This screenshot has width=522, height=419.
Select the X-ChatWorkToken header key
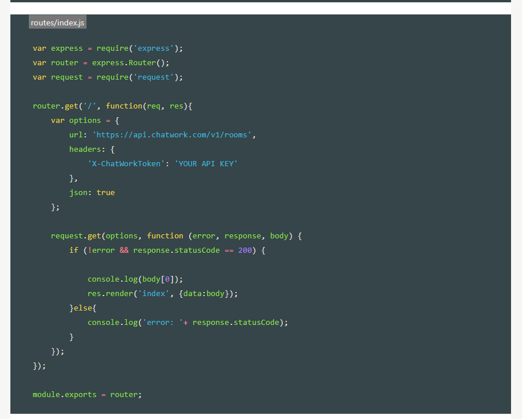[126, 163]
